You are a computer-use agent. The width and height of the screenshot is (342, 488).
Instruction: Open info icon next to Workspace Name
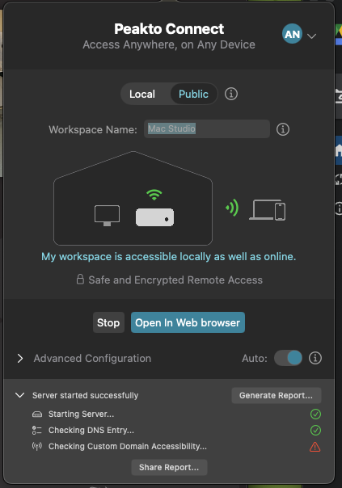pos(283,129)
